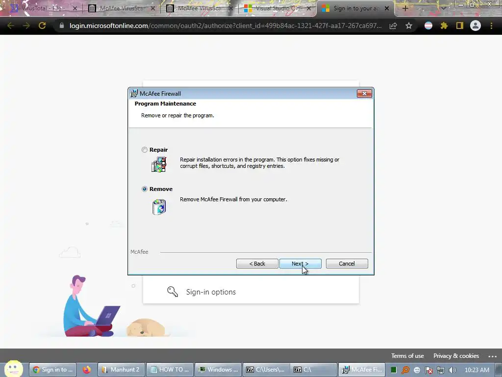
Task: Open the Chrome profile avatar menu
Action: tap(476, 26)
